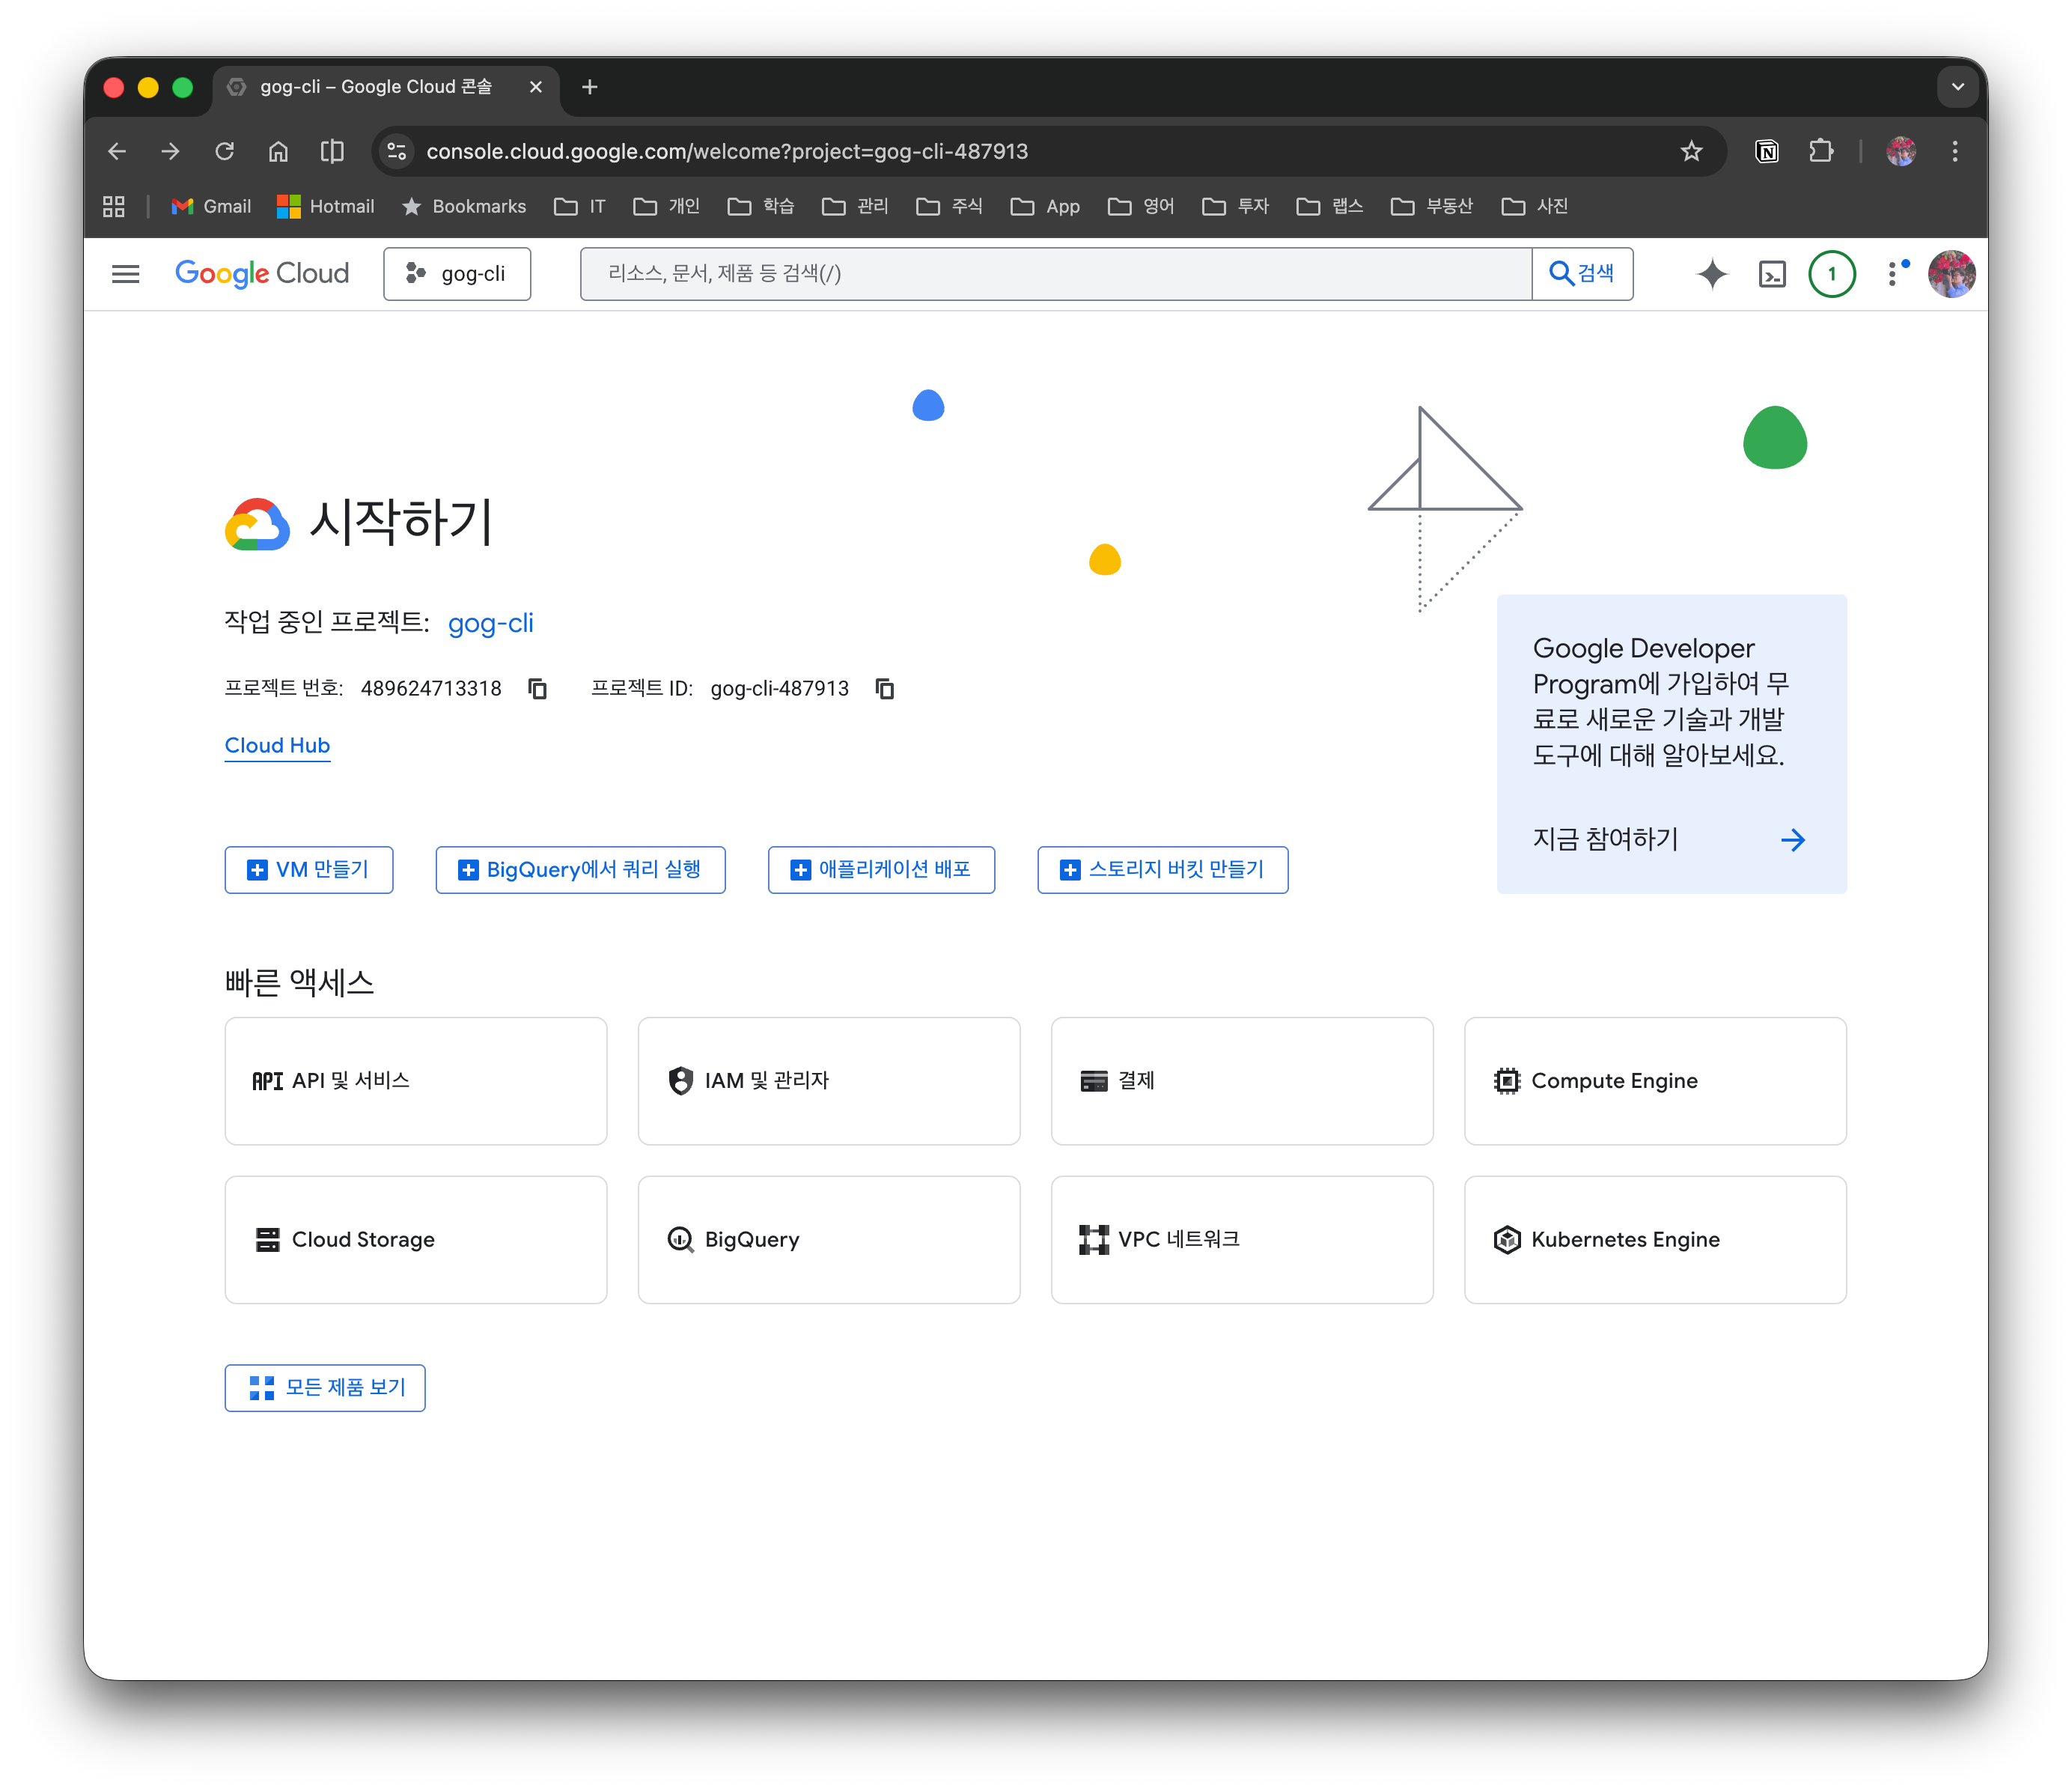The height and width of the screenshot is (1791, 2072).
Task: Open Cloud Shell terminal
Action: 1771,273
